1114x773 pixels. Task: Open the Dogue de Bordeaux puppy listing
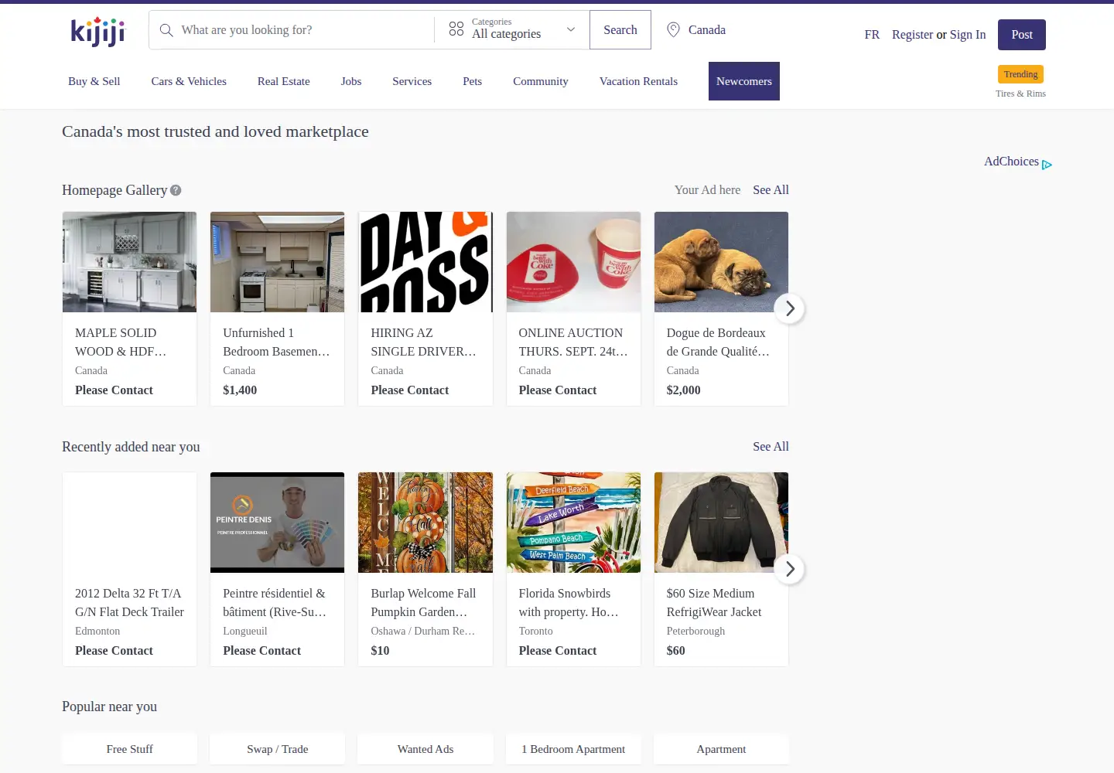coord(721,309)
